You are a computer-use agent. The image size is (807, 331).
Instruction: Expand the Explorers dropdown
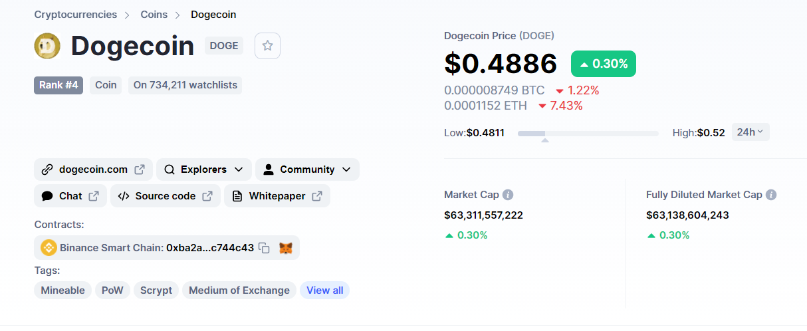tap(203, 169)
